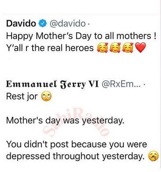Image resolution: width=161 pixels, height=172 pixels.
Task: Click the 'Y'all r the real heroes' line
Action: pyautogui.click(x=50, y=48)
